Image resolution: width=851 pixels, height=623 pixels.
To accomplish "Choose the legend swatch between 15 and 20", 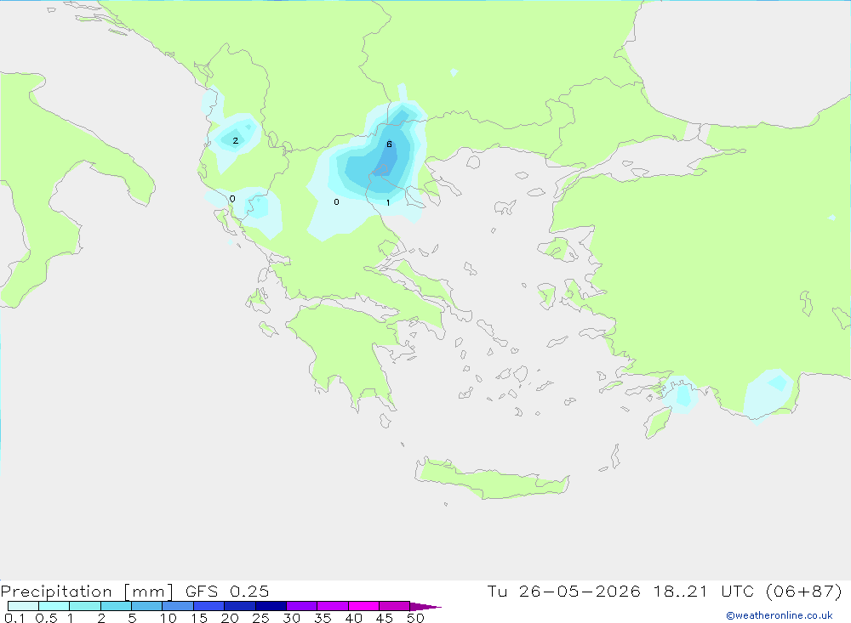I will coord(209,606).
